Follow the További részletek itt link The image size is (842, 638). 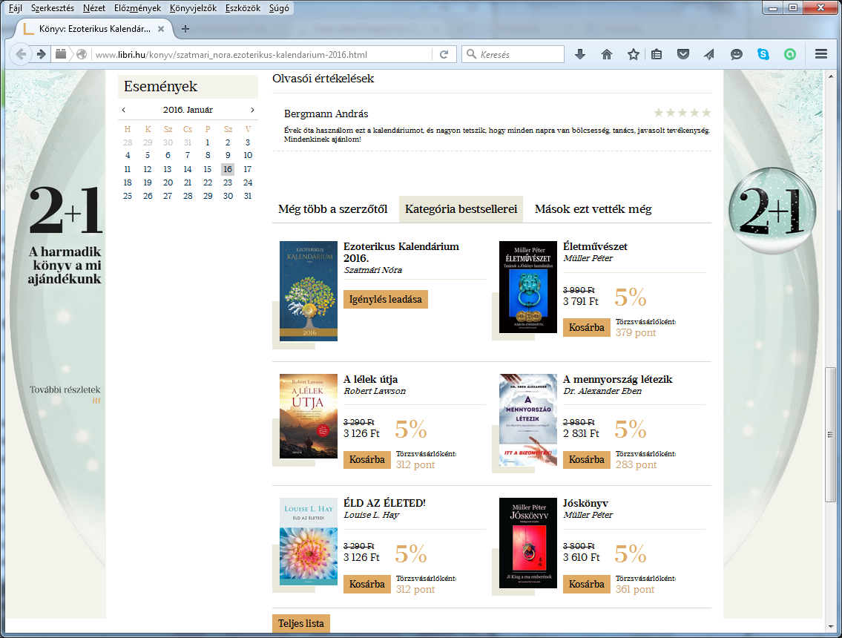coord(96,401)
